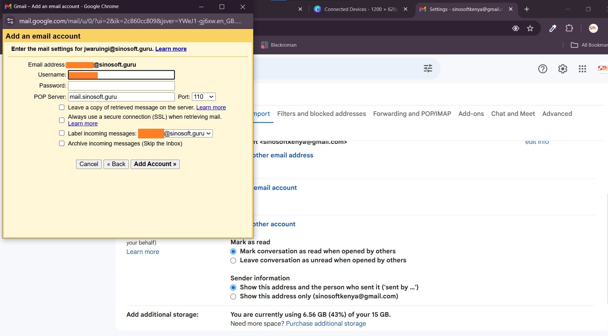Click the Chrome profile avatar

click(x=594, y=28)
